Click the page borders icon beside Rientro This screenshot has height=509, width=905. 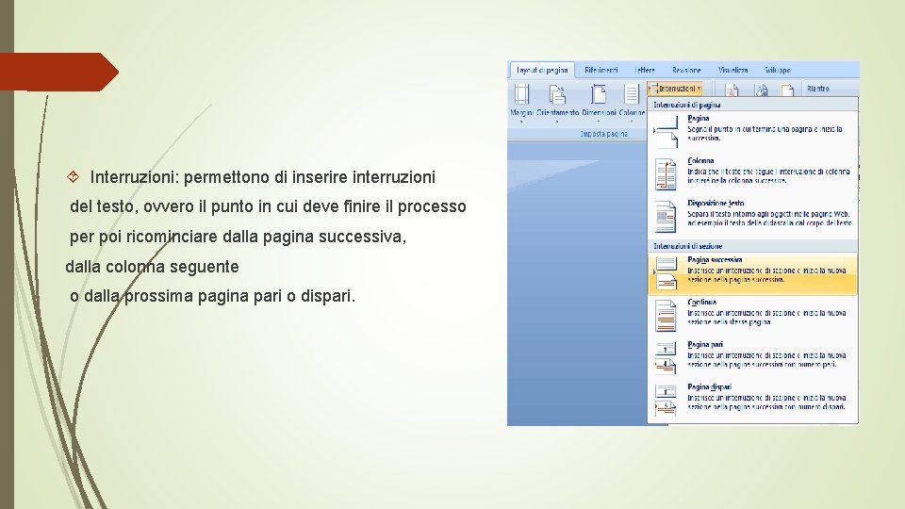pyautogui.click(x=787, y=90)
